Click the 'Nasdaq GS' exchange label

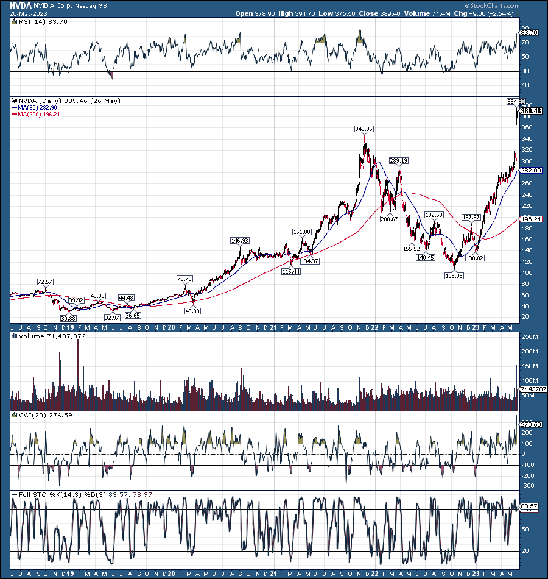(91, 6)
